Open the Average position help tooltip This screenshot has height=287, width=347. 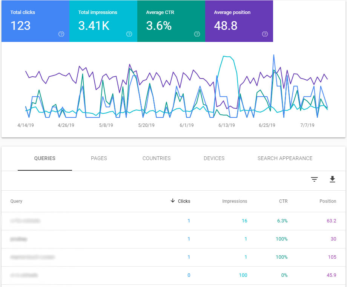coord(265,34)
